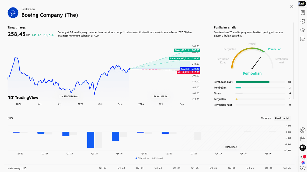Open the calendar icon in sidebar
This screenshot has width=307, height=172.
pos(303,139)
